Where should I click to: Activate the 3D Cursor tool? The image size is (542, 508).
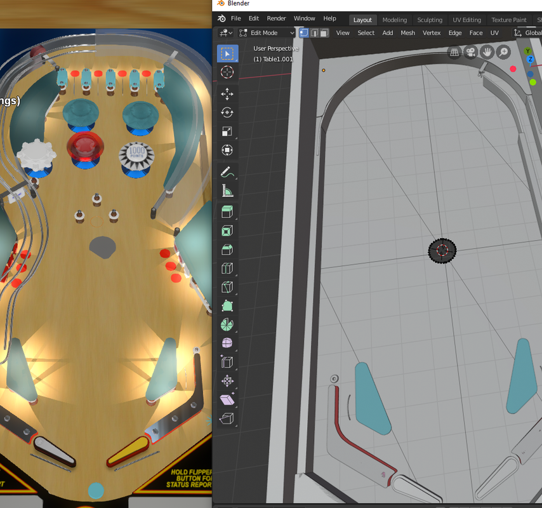coord(227,72)
